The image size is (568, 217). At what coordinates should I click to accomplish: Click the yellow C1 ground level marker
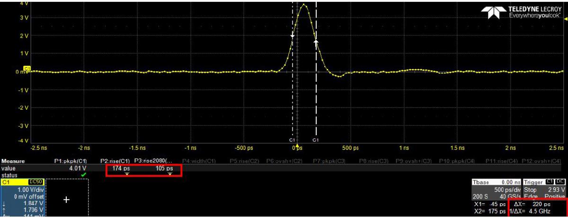tap(27, 69)
